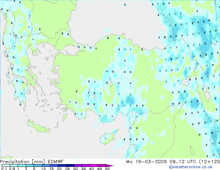Click the '10' legend scale value
The width and height of the screenshot is (220, 170).
tap(43, 169)
